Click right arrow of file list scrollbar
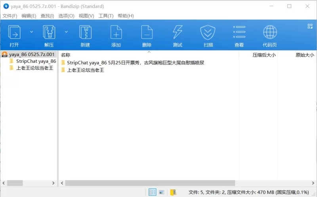 coord(313,183)
